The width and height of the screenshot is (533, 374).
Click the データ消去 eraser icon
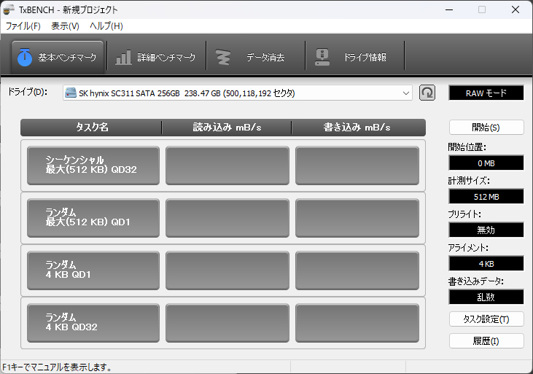pos(224,57)
